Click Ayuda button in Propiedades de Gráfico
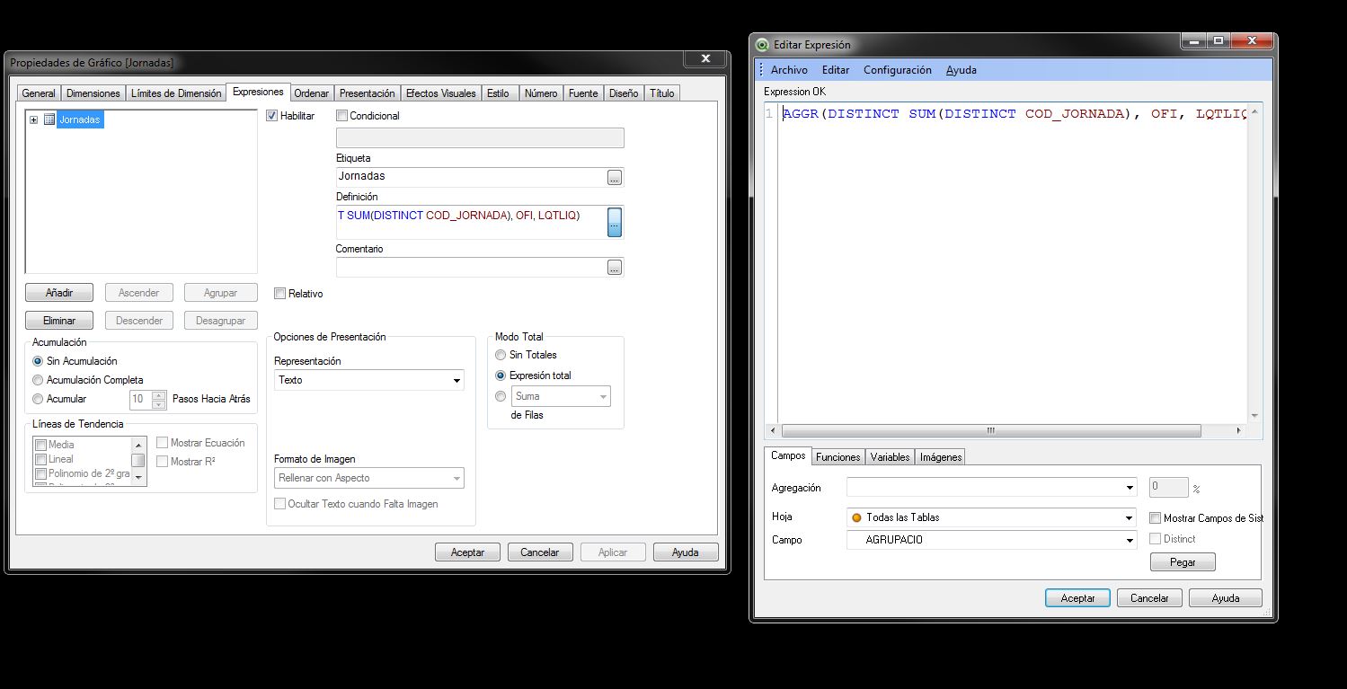Image resolution: width=1347 pixels, height=689 pixels. (x=686, y=552)
